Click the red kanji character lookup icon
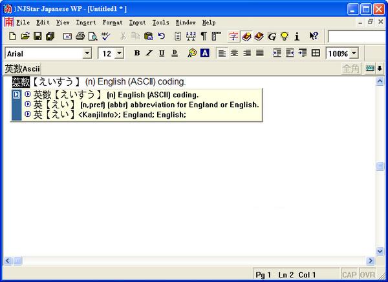Viewport: 388px width, 282px height. [x=233, y=37]
